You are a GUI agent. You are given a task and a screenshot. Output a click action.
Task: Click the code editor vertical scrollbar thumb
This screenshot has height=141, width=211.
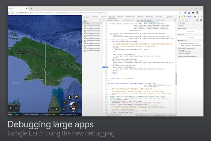(176, 79)
